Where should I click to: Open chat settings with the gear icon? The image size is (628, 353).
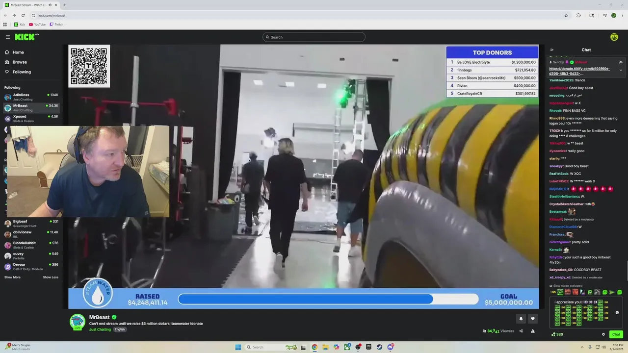(x=603, y=334)
